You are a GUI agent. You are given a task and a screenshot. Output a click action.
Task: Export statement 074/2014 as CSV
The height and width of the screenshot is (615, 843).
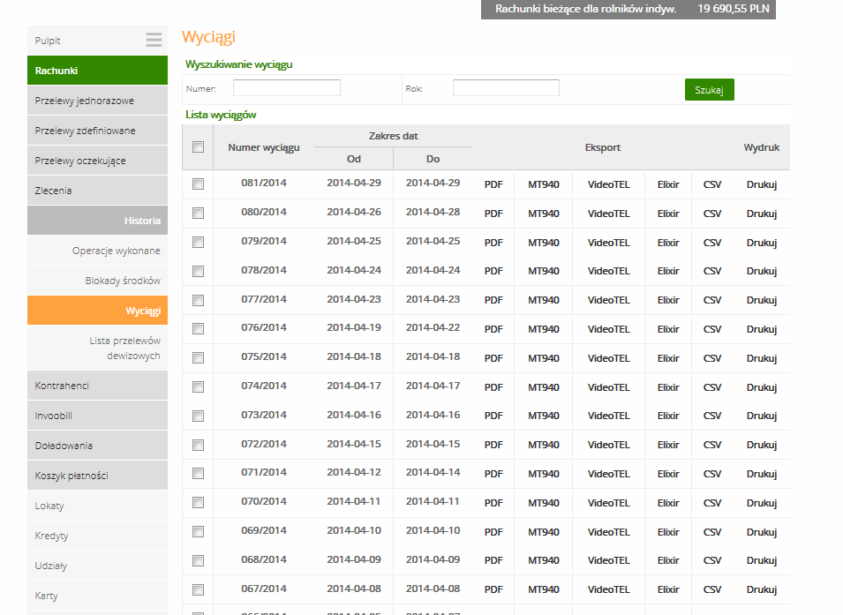(712, 387)
